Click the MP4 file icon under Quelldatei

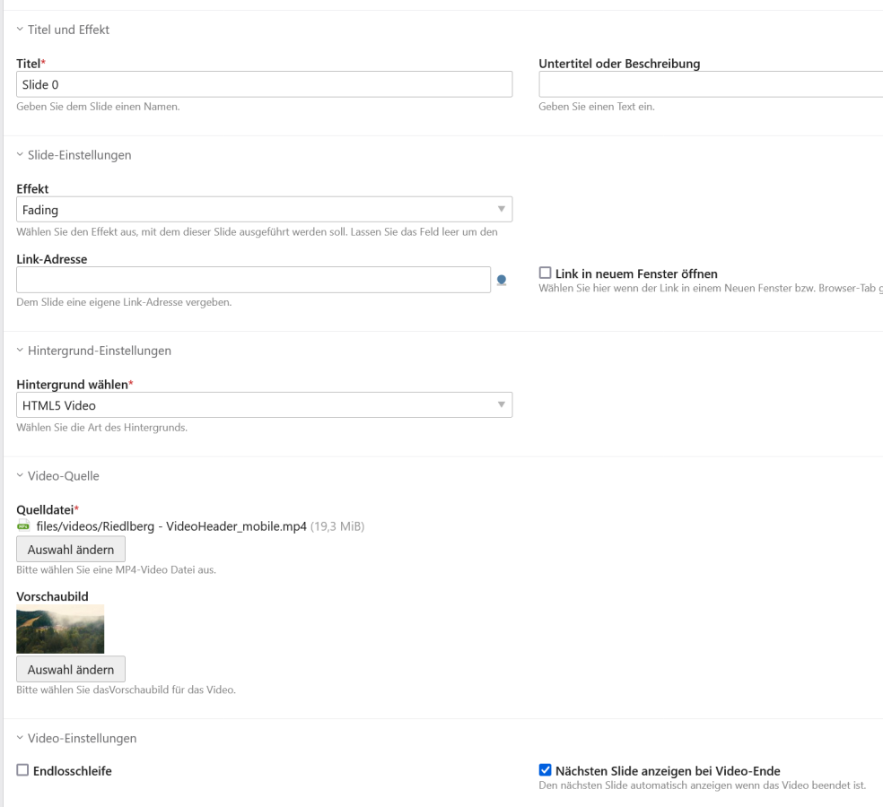click(x=22, y=526)
